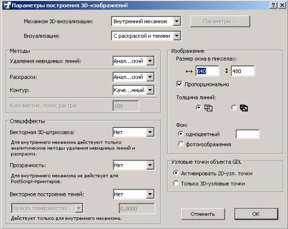Select Только 3D-узловые точки option

tap(176, 183)
